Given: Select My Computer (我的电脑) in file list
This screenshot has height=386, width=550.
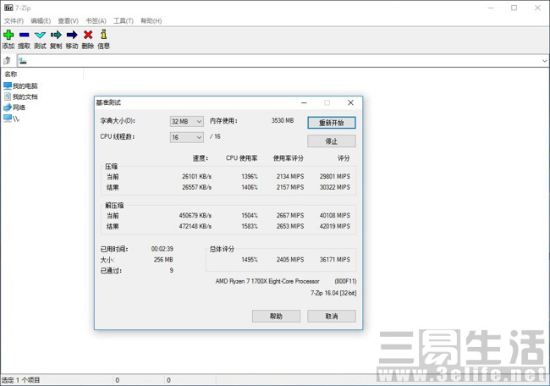Looking at the screenshot, I should click(20, 85).
